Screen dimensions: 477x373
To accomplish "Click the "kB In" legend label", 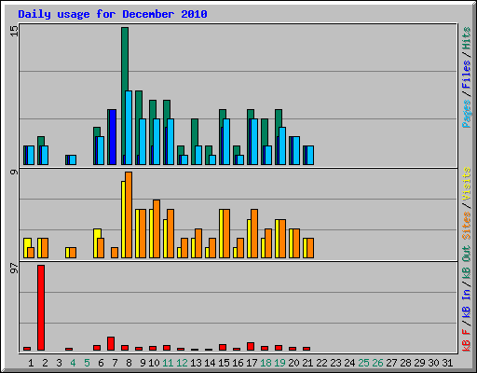I will (x=466, y=303).
